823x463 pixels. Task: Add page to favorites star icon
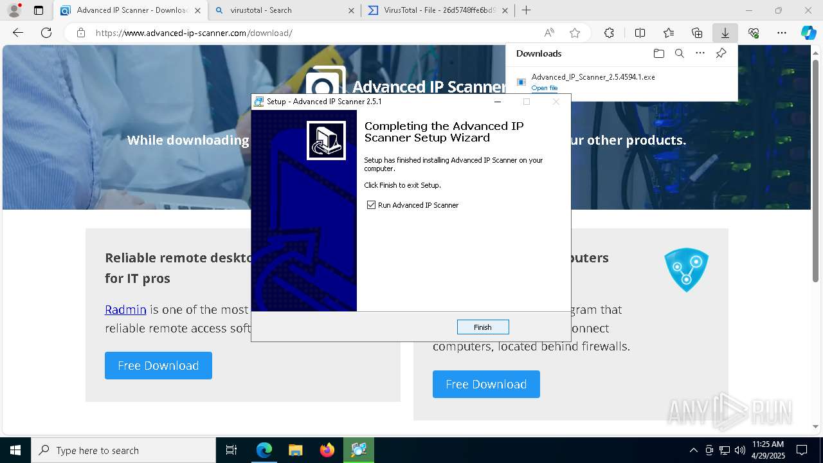point(575,33)
